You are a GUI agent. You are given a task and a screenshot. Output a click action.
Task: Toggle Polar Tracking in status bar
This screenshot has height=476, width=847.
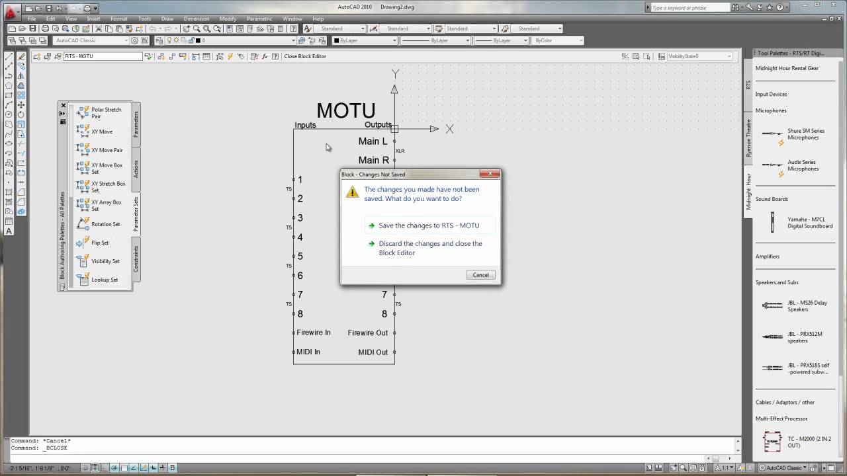pos(114,467)
